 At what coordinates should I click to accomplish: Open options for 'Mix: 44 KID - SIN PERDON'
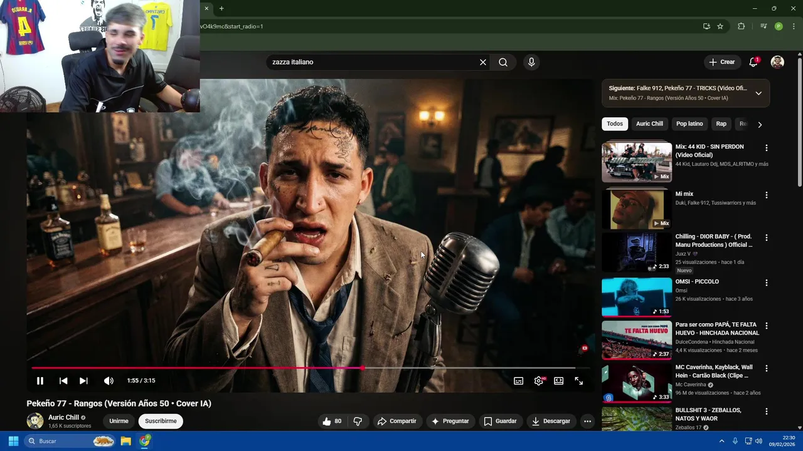(766, 148)
